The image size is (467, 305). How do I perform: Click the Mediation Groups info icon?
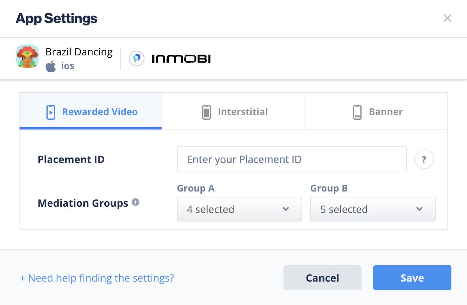tap(135, 202)
